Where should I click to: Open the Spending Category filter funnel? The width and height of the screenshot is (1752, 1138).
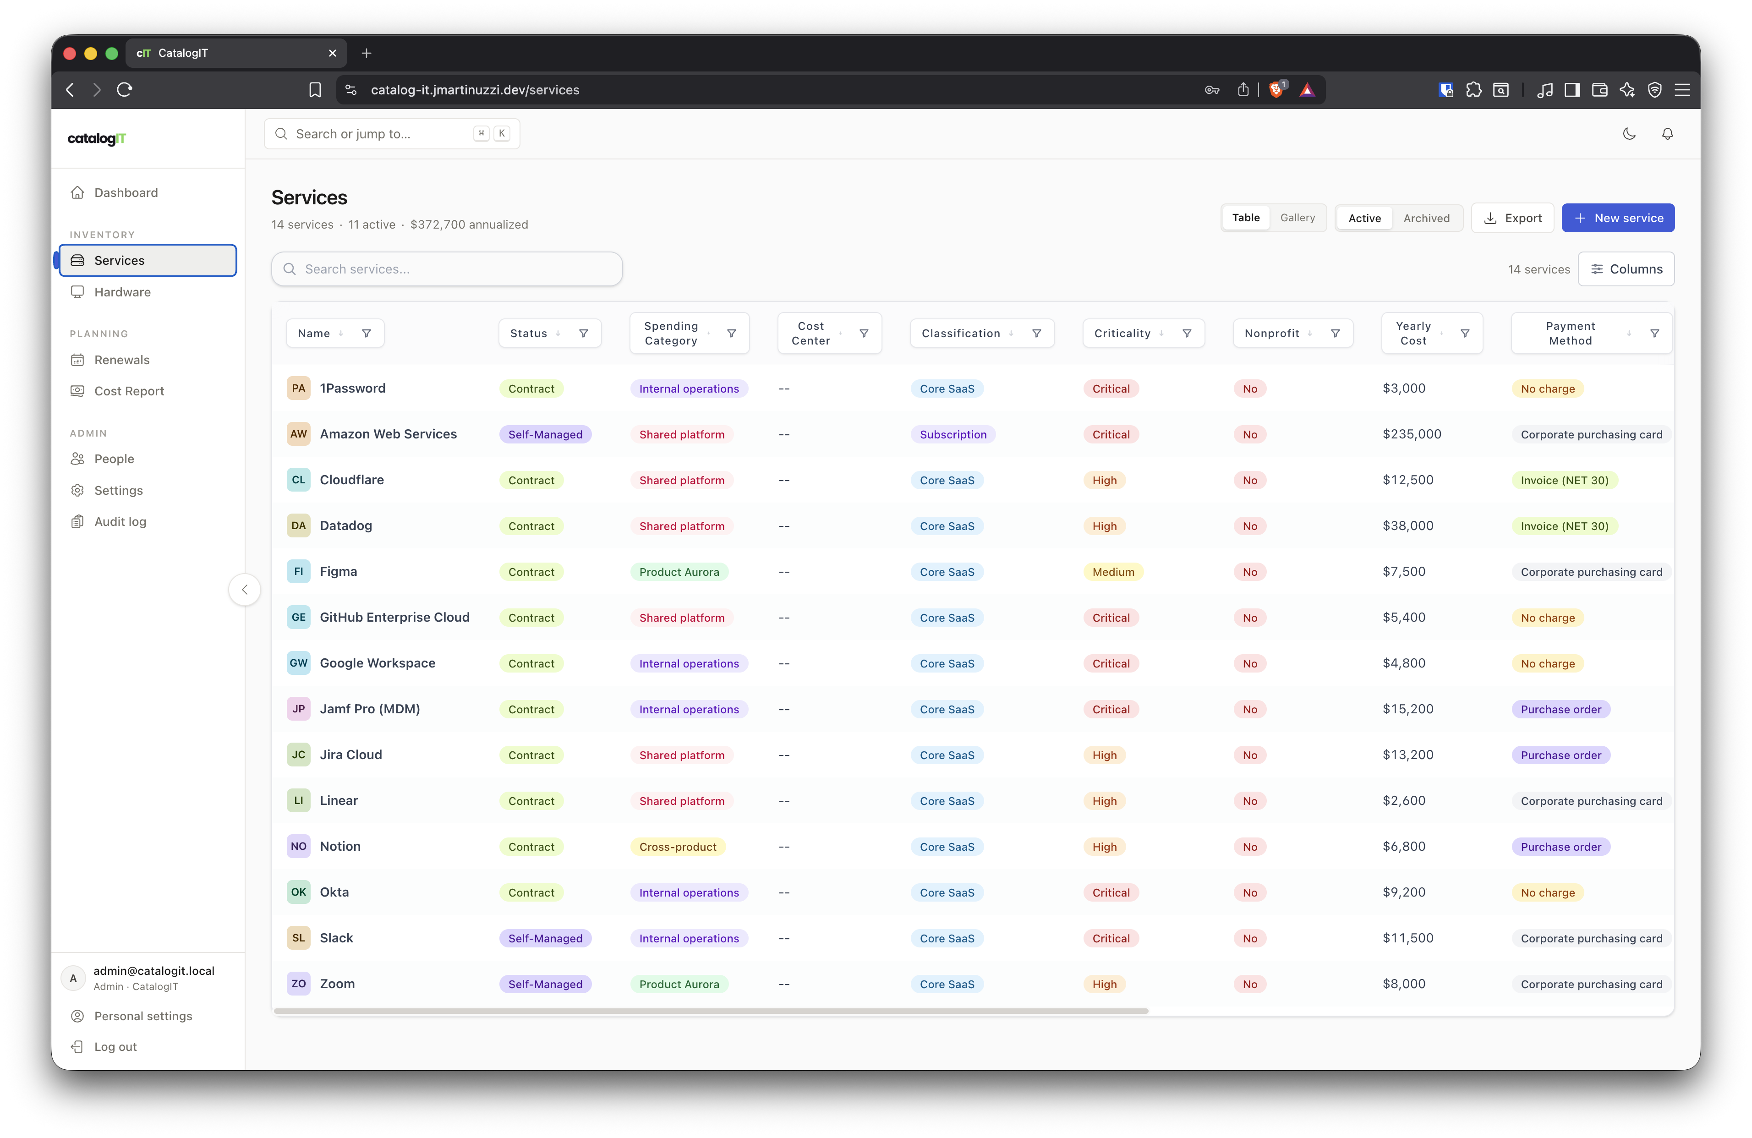click(x=732, y=334)
